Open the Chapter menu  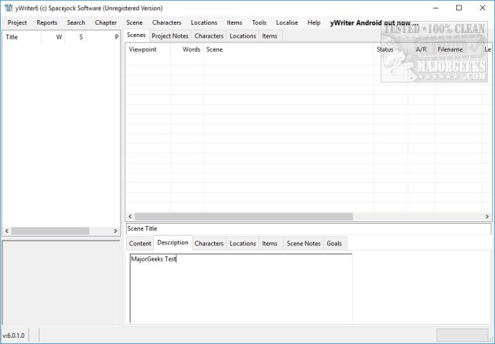(106, 22)
